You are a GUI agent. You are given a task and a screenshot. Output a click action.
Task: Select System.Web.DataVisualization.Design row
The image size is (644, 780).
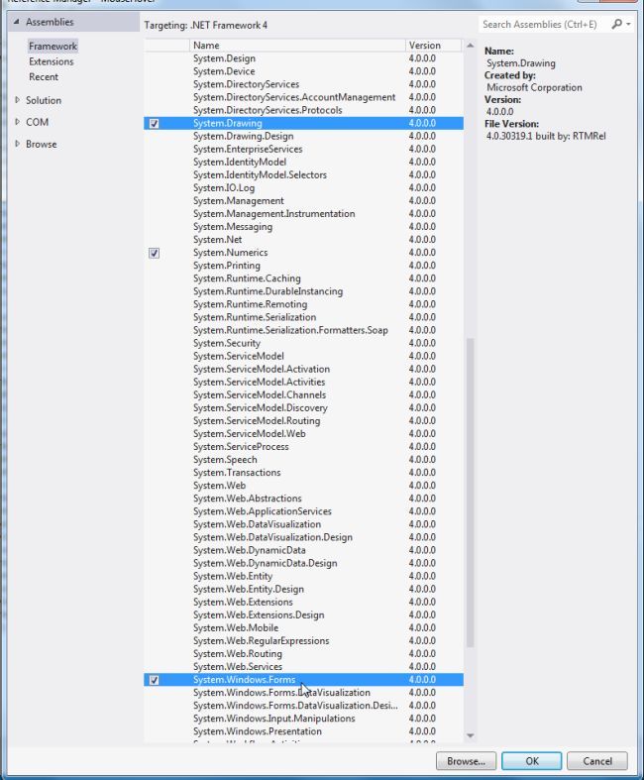pos(303,537)
